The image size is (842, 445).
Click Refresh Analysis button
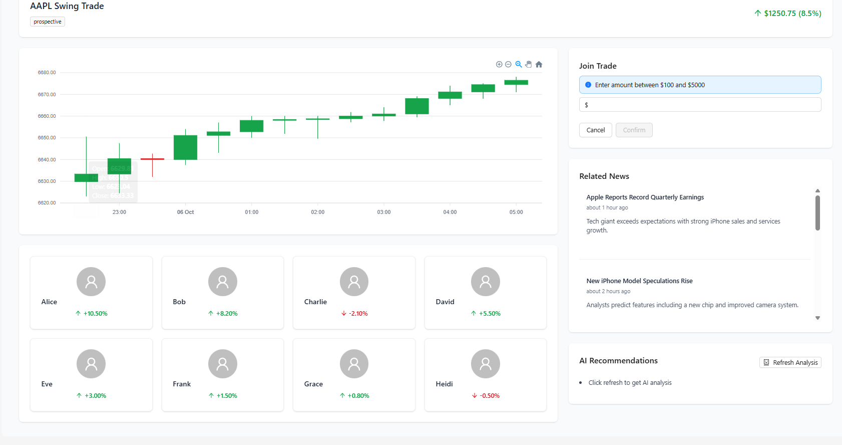point(790,362)
